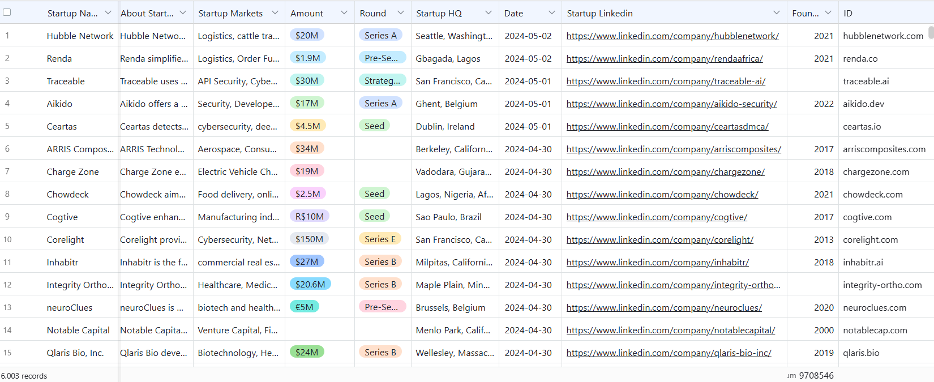Open the Aikido Security LinkedIn link
This screenshot has height=382, width=934.
tap(672, 104)
